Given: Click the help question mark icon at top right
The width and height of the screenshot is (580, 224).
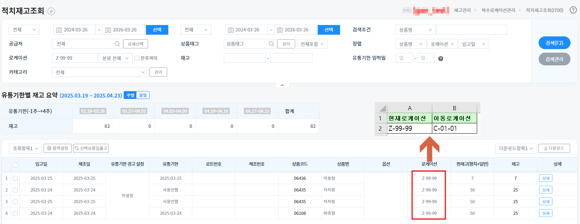Looking at the screenshot, I should coord(573,10).
